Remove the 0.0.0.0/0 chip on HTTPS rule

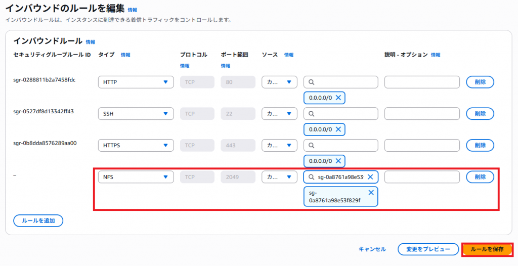coord(338,161)
